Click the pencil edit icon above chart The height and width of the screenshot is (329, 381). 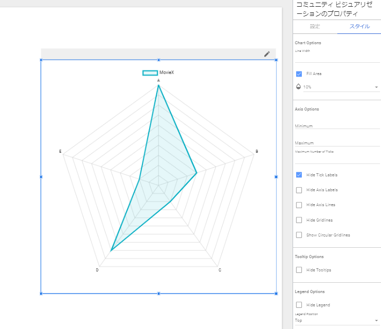267,54
